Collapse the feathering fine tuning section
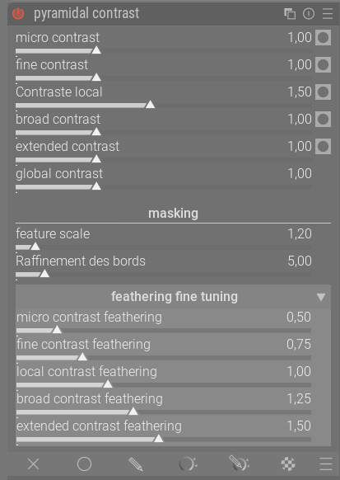 [173, 297]
